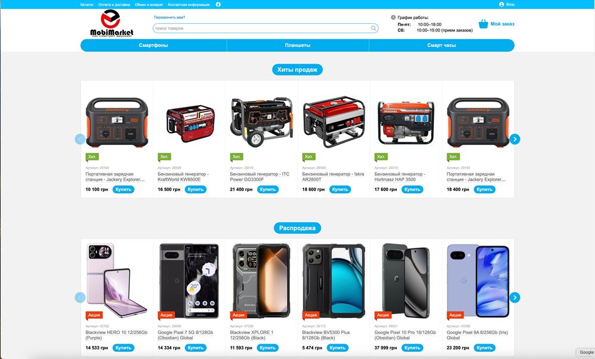Open Оплата и доставка menu link
The height and width of the screenshot is (359, 595).
click(114, 5)
